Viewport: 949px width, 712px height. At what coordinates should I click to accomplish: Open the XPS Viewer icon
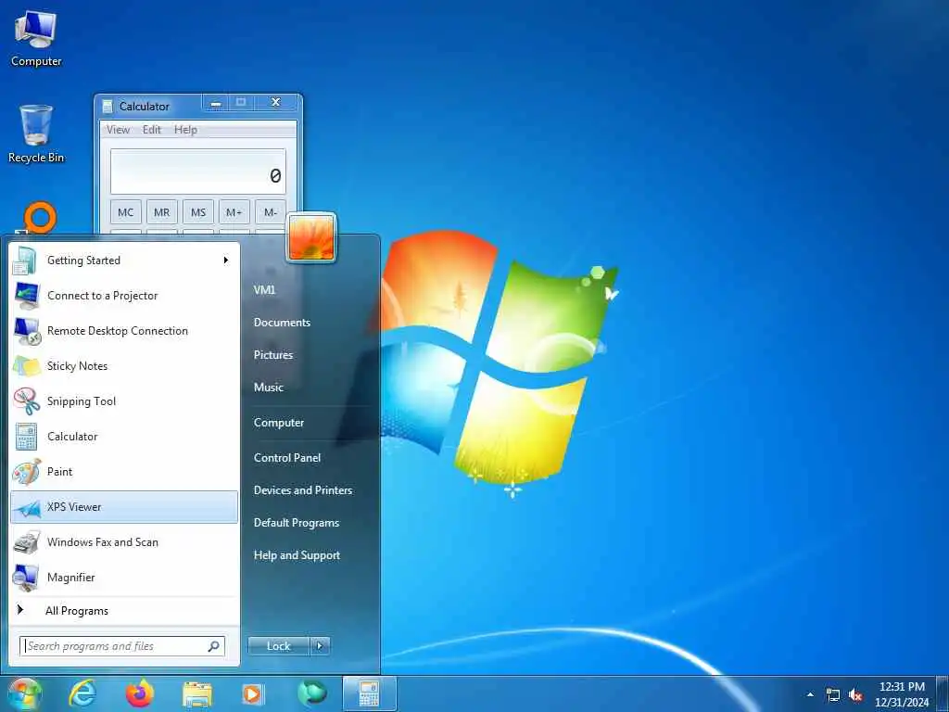[x=26, y=507]
